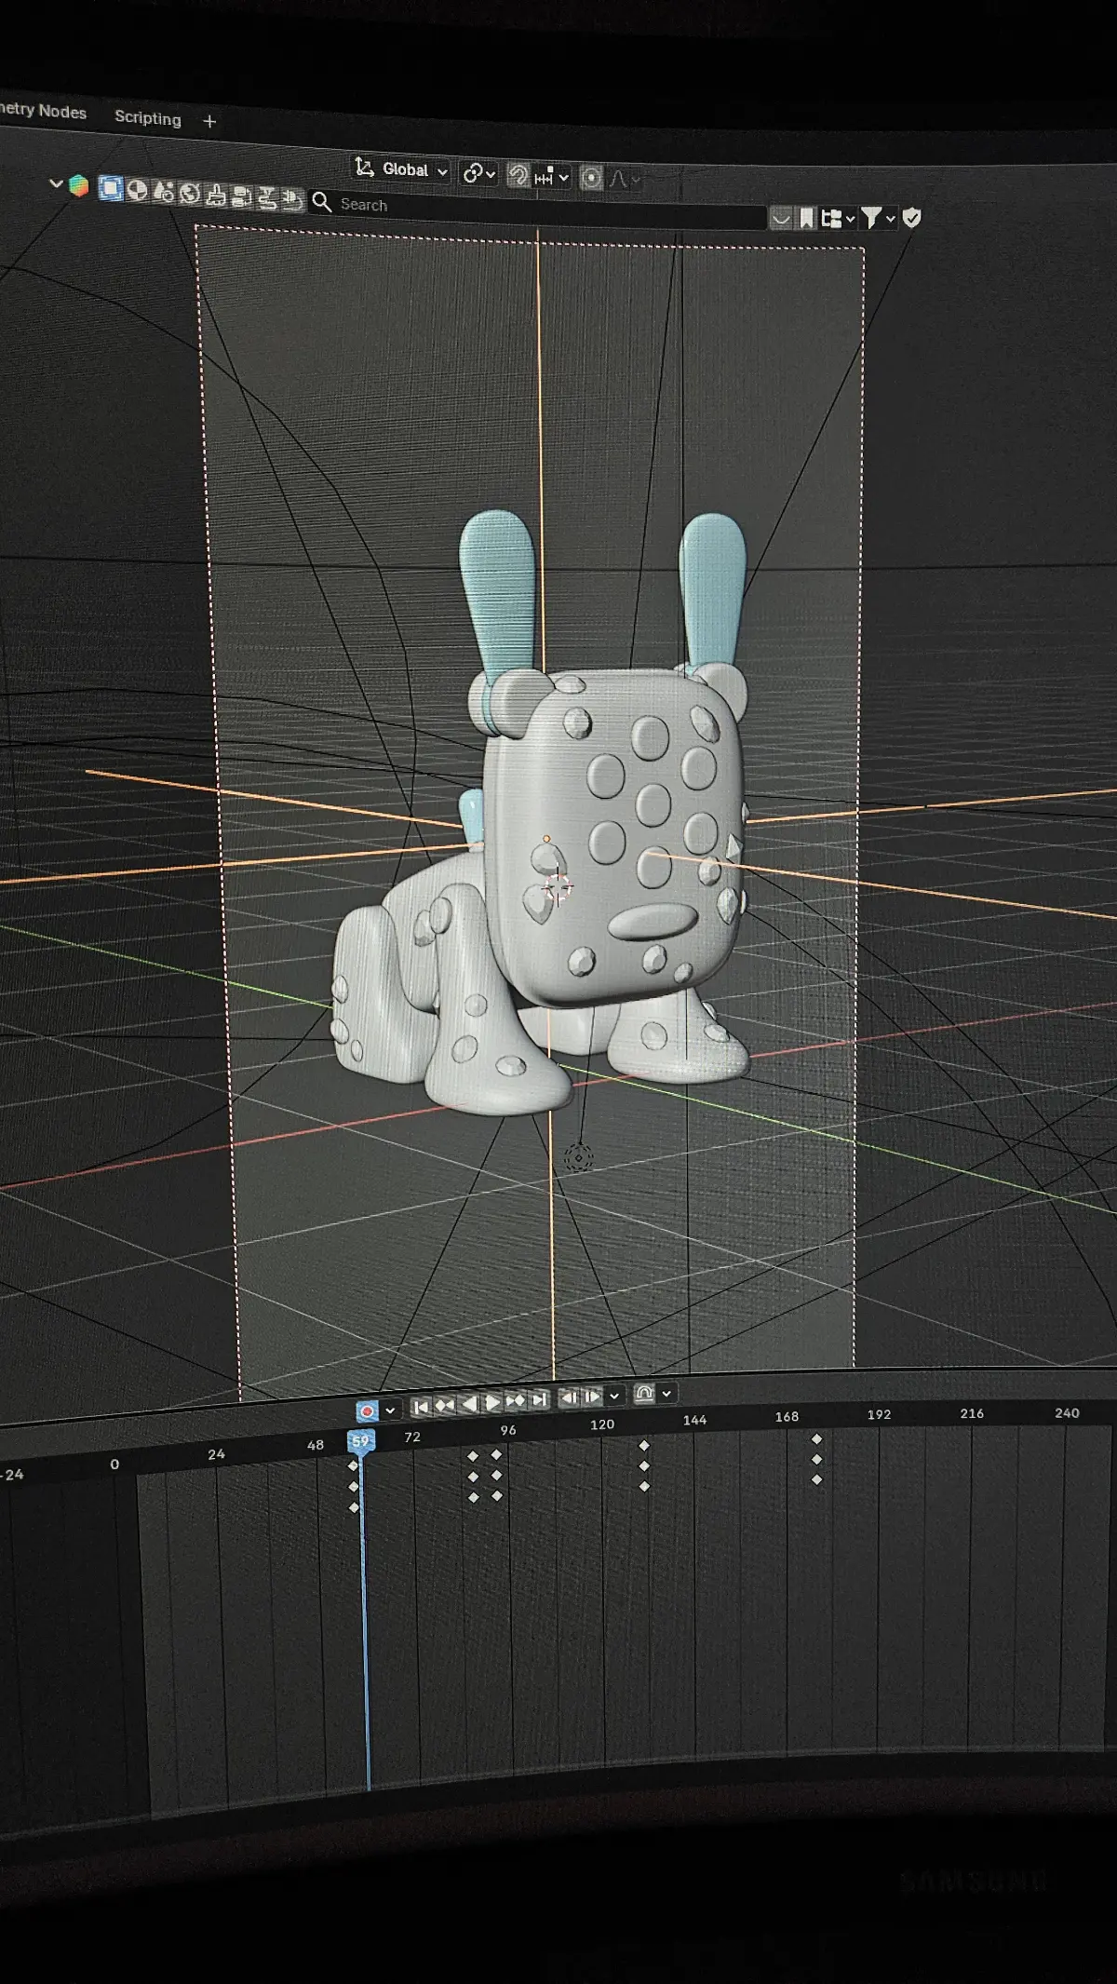Play the animation in reverse
This screenshot has width=1117, height=1984.
(x=469, y=1404)
